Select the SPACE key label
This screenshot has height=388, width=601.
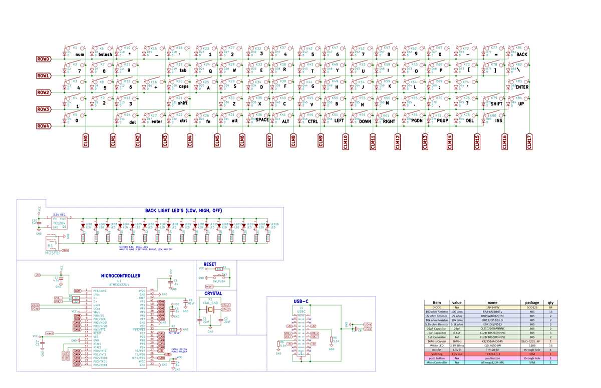pos(262,120)
